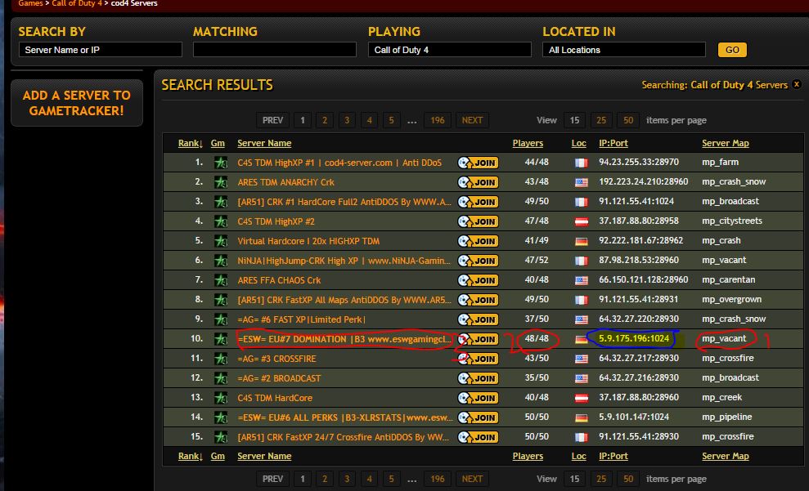Open NiNJA HighJump-CRK High XP server link
Screen dimensions: 809x491
[344, 261]
